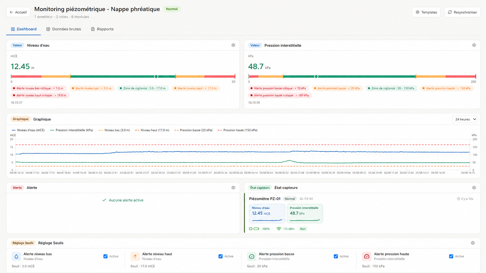Click 'Alerte pression basse critique : < 10 kPa' chip
Viewport: 486px width, 273px height.
click(278, 88)
